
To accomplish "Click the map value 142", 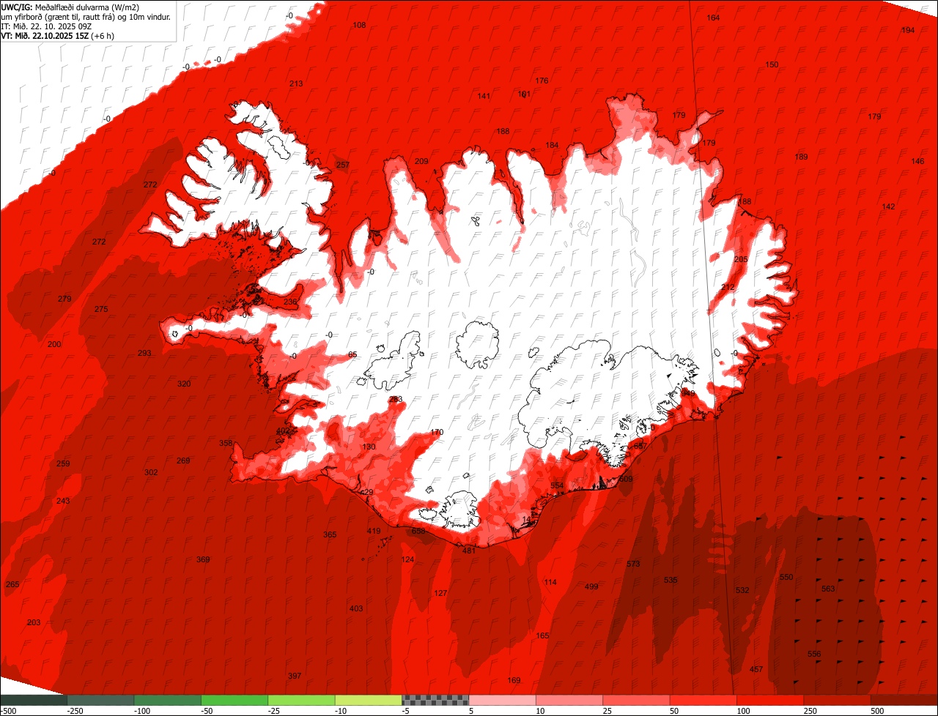I will (888, 206).
